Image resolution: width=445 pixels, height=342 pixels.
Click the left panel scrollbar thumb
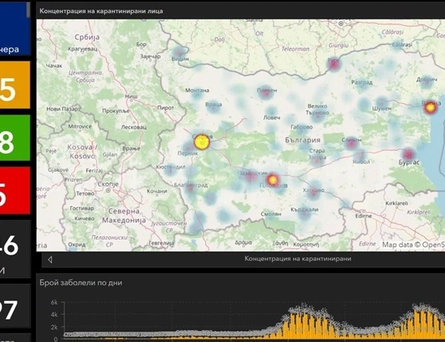[x=28, y=10]
